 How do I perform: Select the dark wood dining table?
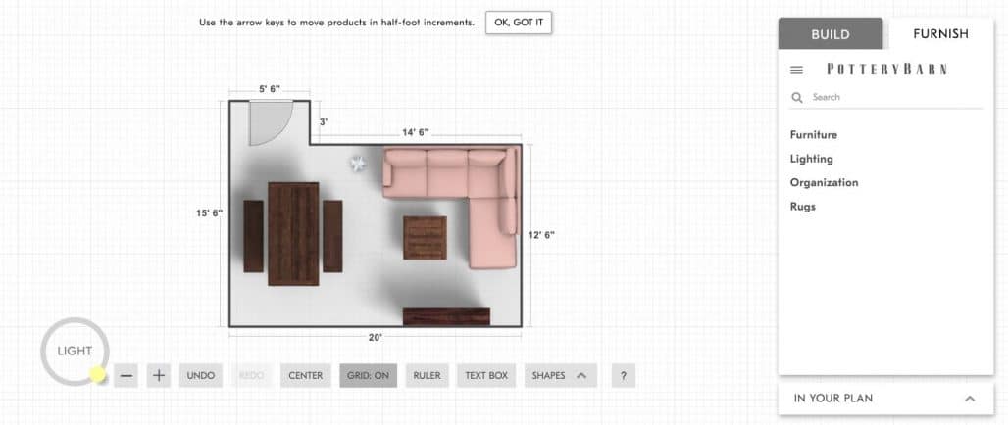pos(293,234)
